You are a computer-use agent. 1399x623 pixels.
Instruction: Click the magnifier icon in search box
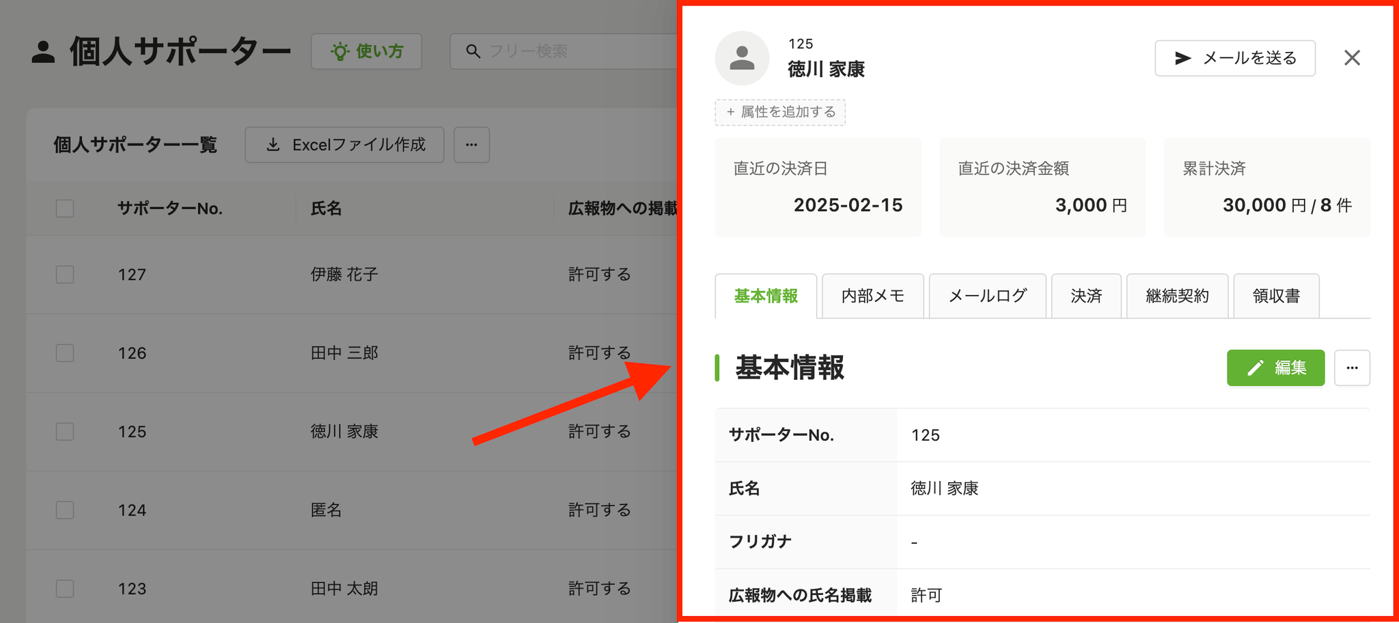point(473,51)
